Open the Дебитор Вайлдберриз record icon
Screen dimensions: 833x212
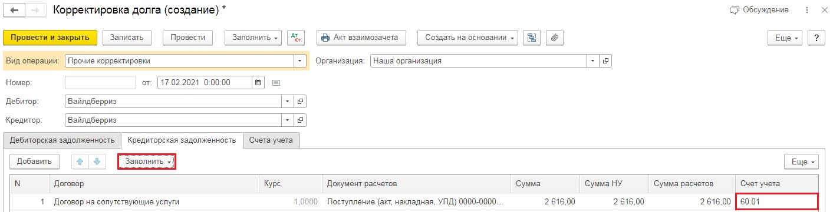tap(301, 102)
